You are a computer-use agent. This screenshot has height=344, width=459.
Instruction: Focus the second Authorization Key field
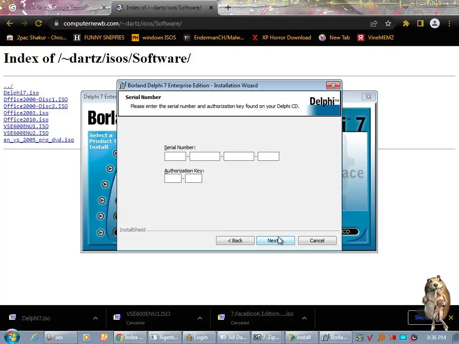tap(194, 178)
